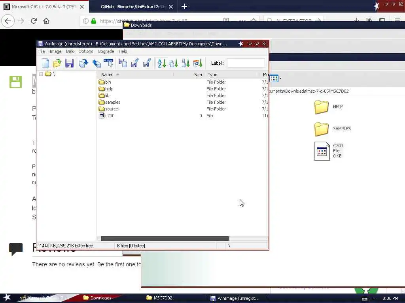
Task: Click the Label input field in WinImage
Action: [x=246, y=63]
